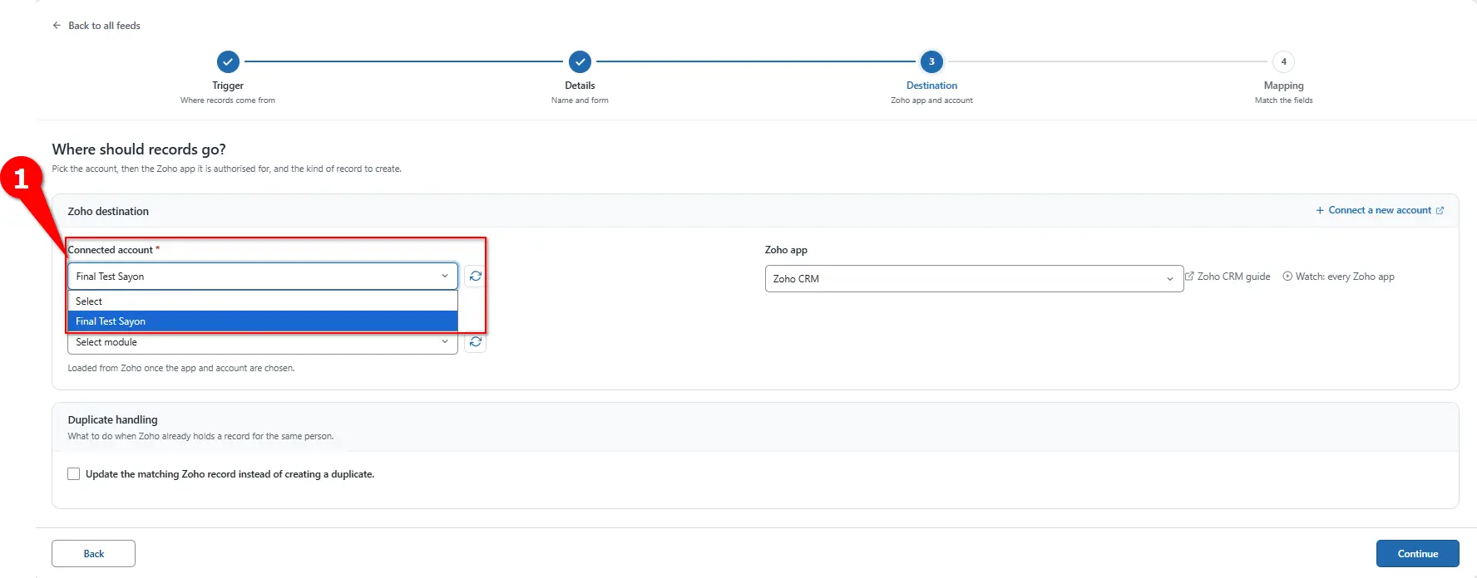Click the Details step label
Image resolution: width=1477 pixels, height=578 pixels.
[x=580, y=86]
